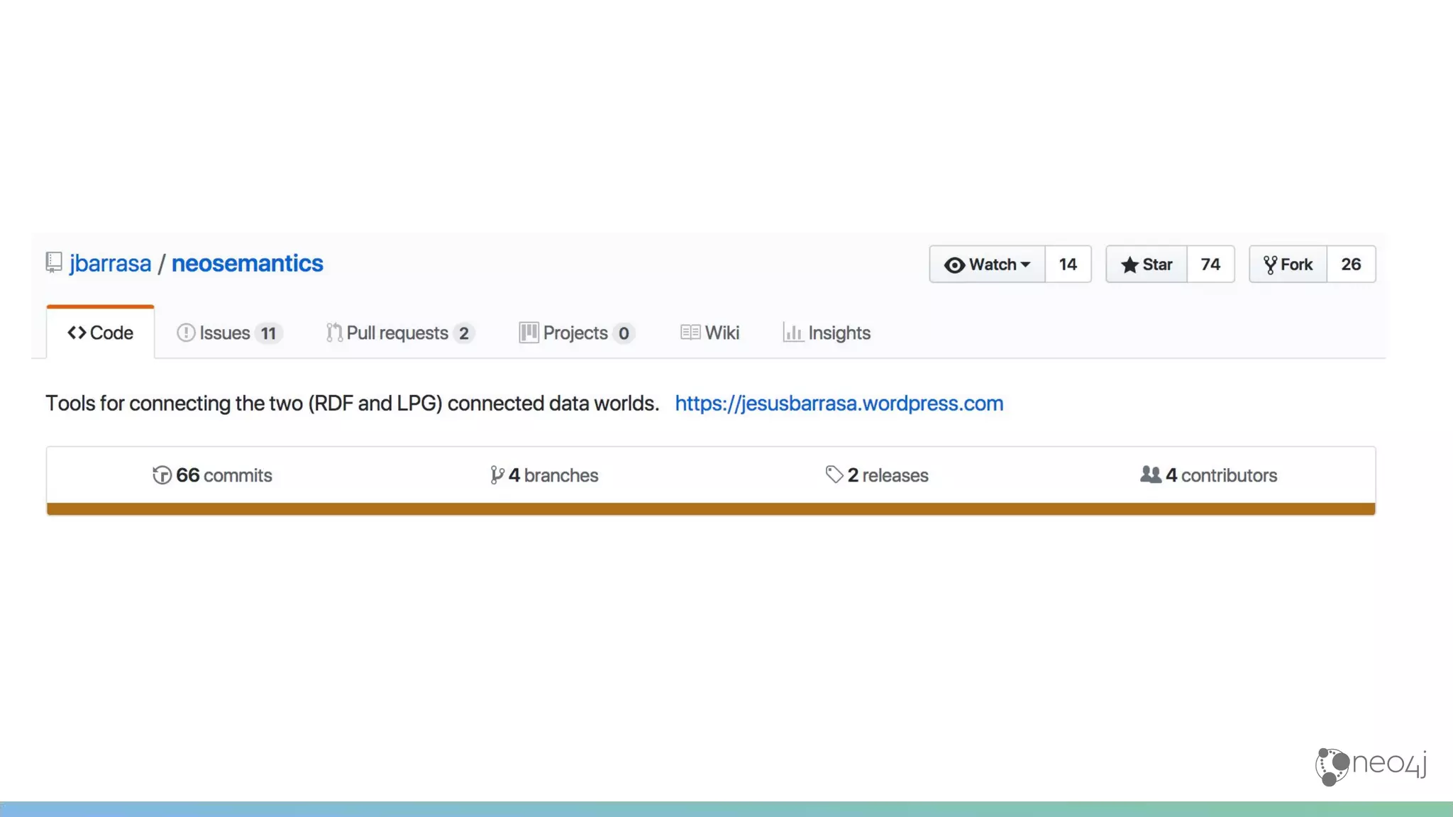Go to the Wiki tab
The width and height of the screenshot is (1453, 817).
pyautogui.click(x=710, y=333)
